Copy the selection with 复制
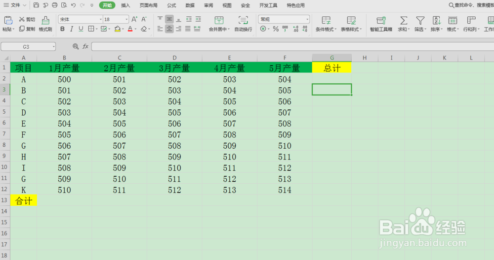Image resolution: width=494 pixels, height=260 pixels. 27,29
